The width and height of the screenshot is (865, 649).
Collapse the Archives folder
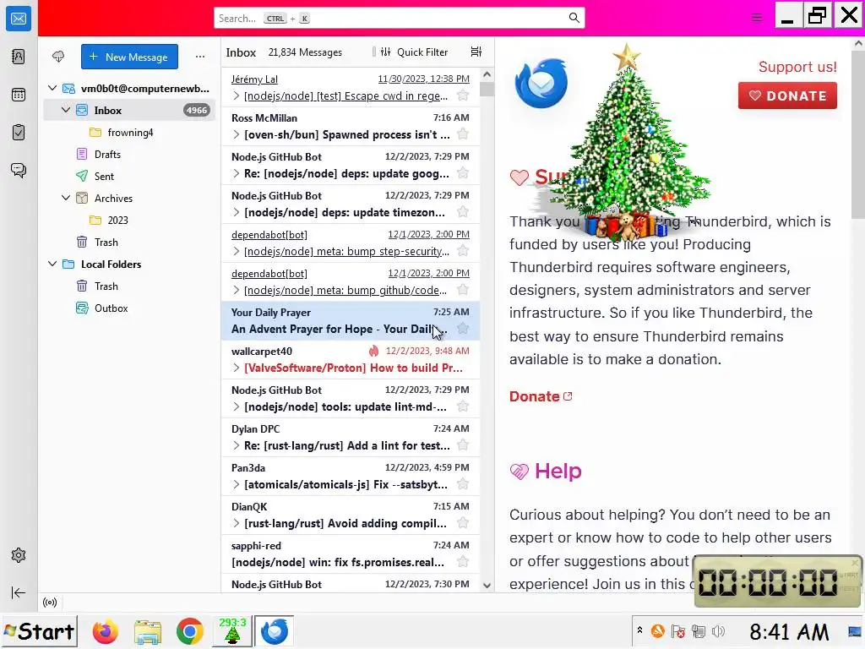66,198
